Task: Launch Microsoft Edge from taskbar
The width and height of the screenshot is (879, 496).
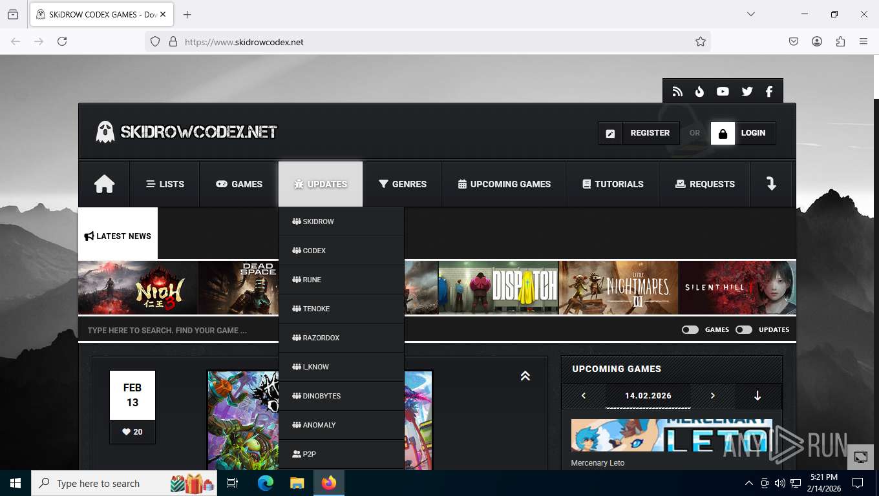Action: pos(266,483)
